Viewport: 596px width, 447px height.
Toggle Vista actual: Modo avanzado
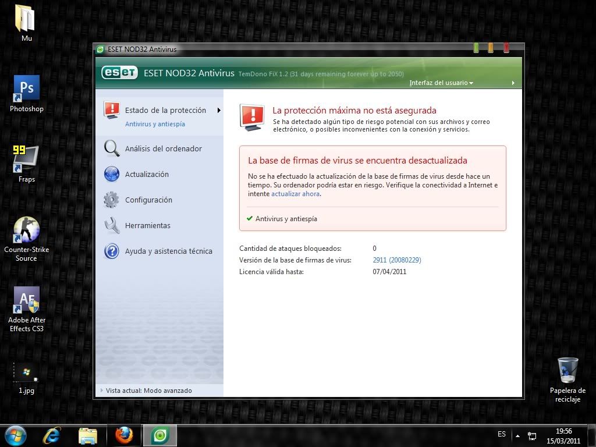tap(148, 391)
